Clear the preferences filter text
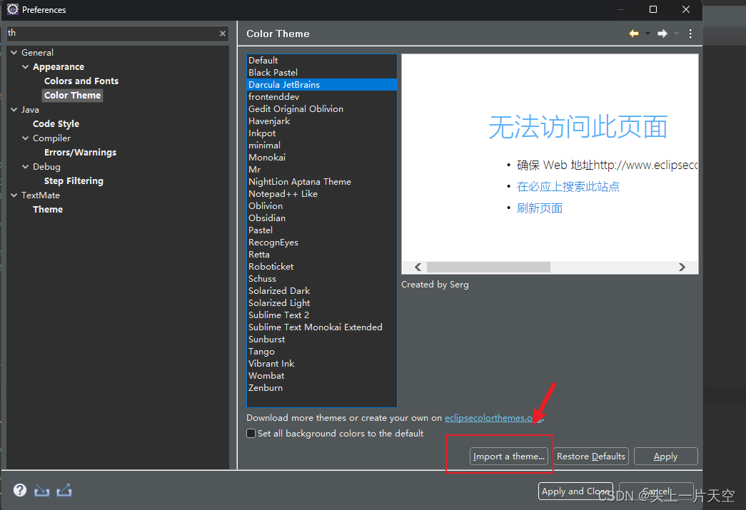 [x=222, y=34]
